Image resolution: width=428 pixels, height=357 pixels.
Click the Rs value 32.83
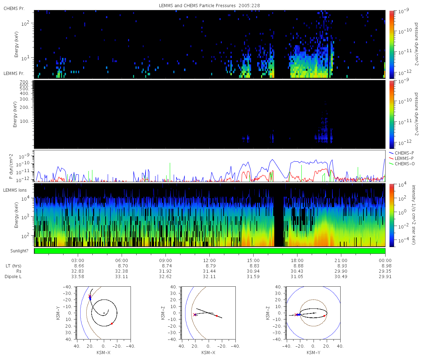pos(78,271)
